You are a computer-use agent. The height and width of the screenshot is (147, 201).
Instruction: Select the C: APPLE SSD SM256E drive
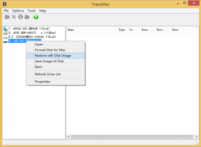[x=29, y=29]
